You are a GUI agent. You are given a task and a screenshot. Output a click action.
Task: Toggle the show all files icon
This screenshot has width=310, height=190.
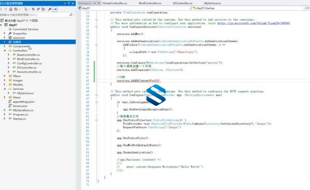click(x=43, y=9)
